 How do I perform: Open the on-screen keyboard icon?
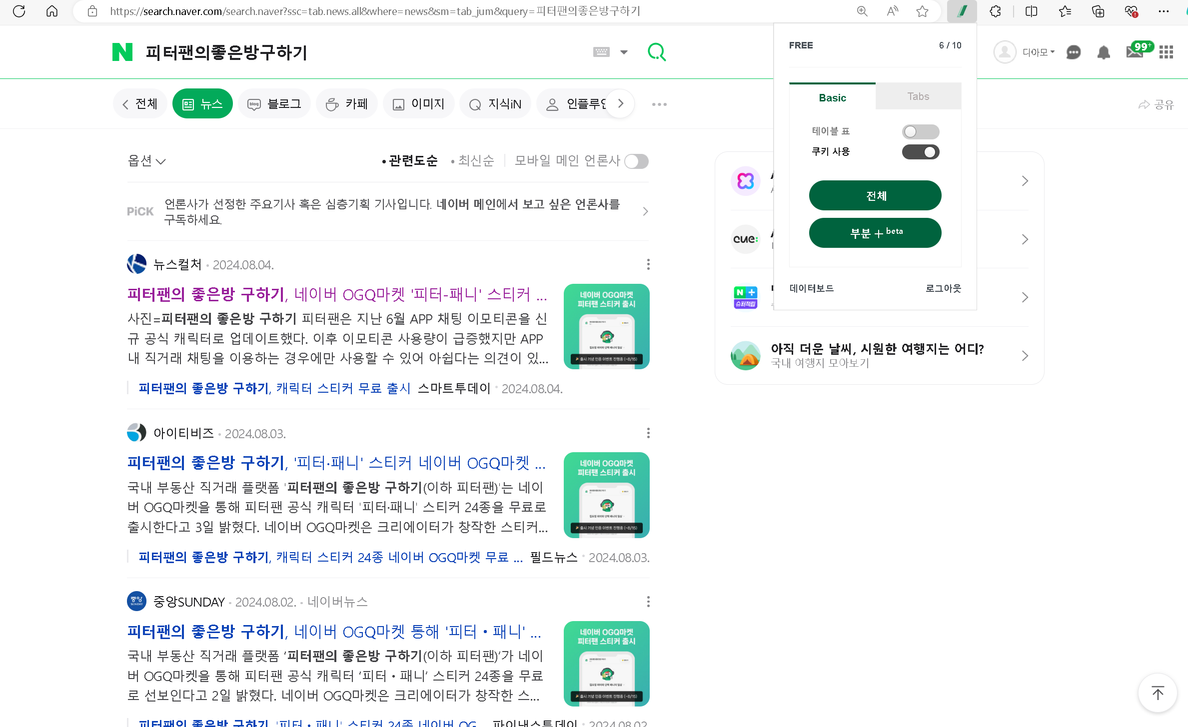point(601,52)
